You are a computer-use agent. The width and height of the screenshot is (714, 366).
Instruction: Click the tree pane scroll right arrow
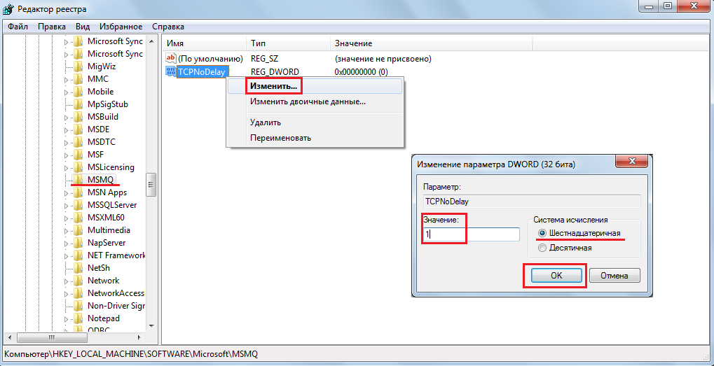click(140, 337)
